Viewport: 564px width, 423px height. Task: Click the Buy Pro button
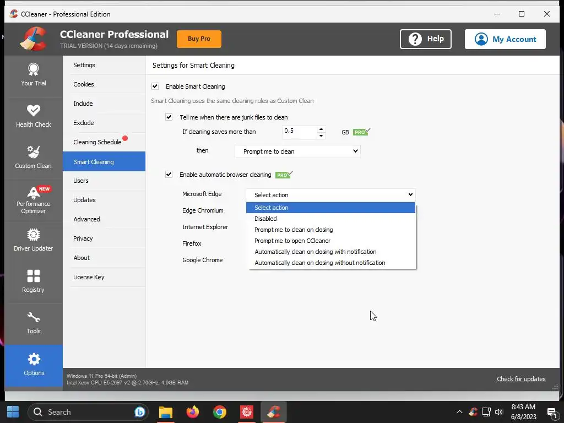(199, 39)
